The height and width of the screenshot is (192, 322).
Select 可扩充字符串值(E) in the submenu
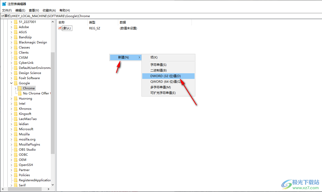pyautogui.click(x=168, y=93)
